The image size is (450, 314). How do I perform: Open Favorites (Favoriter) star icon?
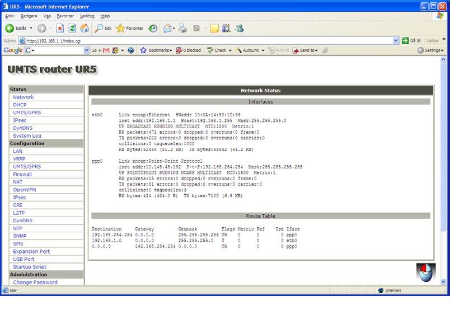point(120,28)
